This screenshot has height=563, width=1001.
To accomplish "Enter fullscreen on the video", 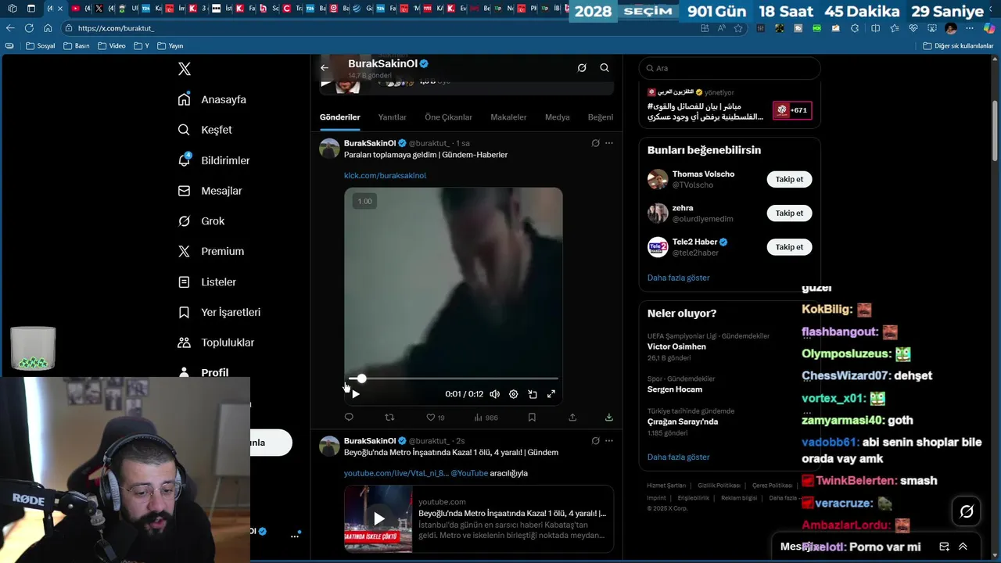I will (551, 394).
